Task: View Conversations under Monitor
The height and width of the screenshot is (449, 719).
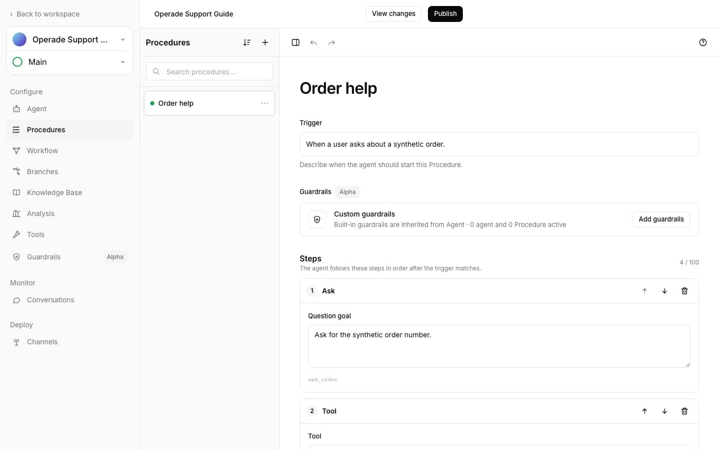Action: click(69, 300)
